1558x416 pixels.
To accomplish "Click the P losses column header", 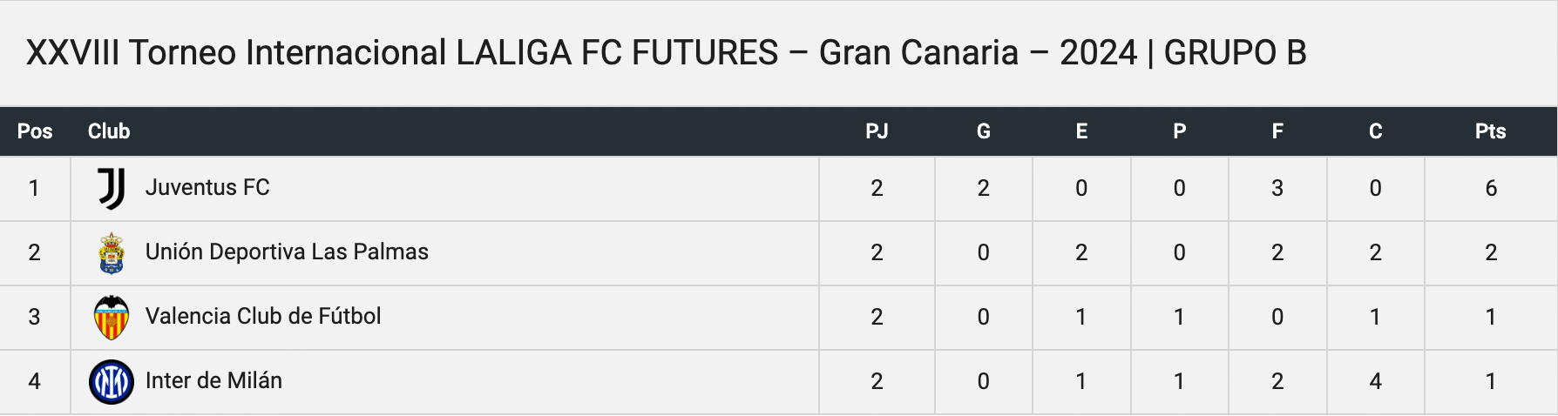I will point(1179,131).
